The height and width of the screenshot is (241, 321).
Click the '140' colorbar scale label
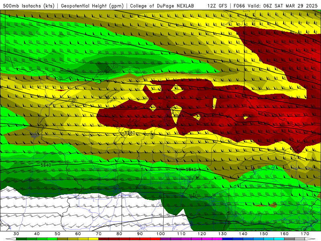(x=243, y=234)
